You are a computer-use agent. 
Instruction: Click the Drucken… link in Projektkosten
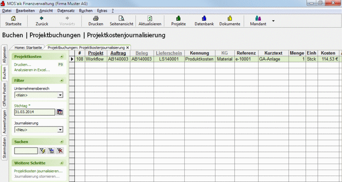click(23, 65)
